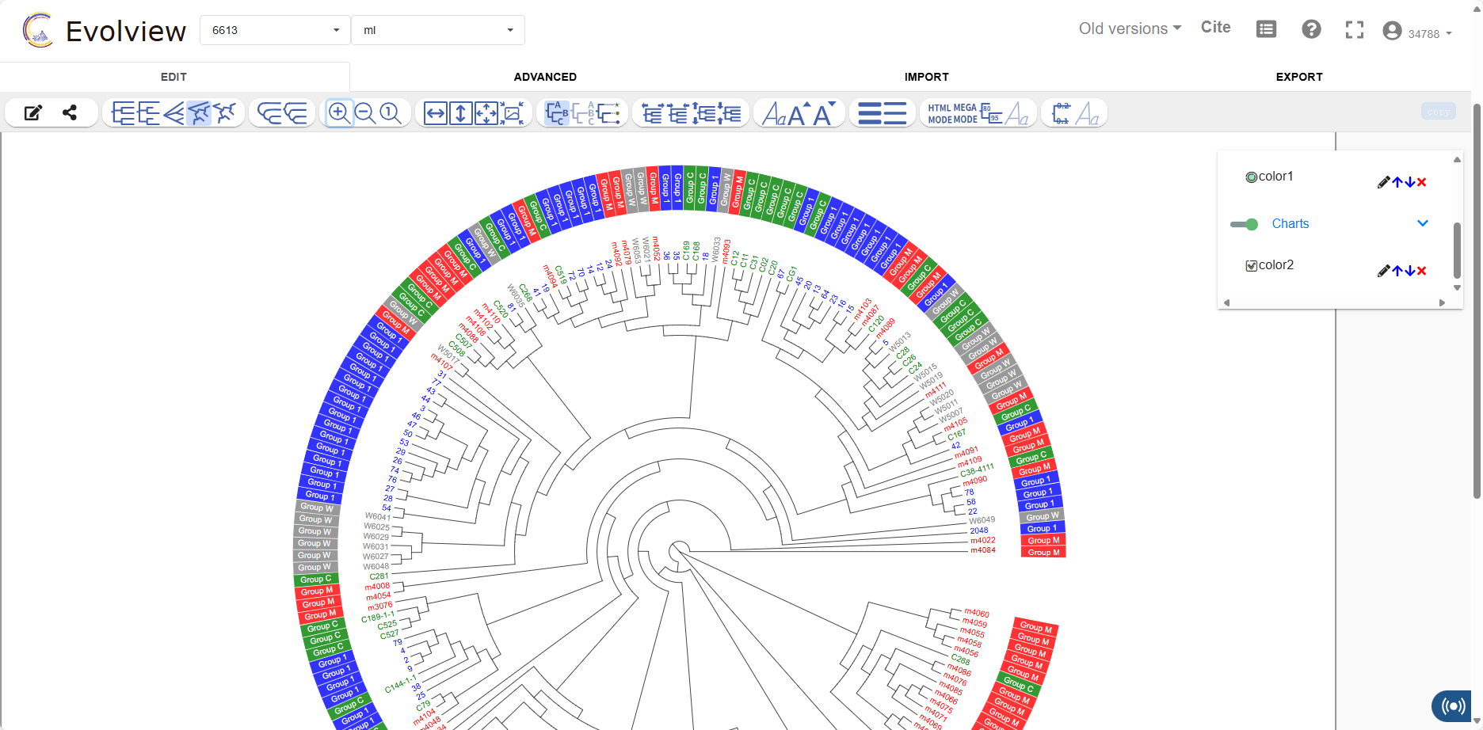Image resolution: width=1483 pixels, height=730 pixels.
Task: Delete color2 dataset with red X
Action: [x=1422, y=271]
